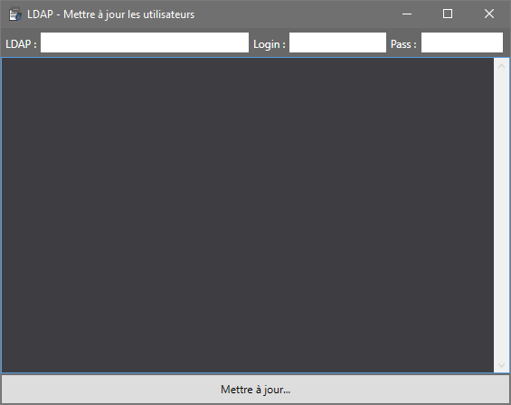This screenshot has height=405, width=511.
Task: Click the LDAP application icon in title bar
Action: click(15, 14)
